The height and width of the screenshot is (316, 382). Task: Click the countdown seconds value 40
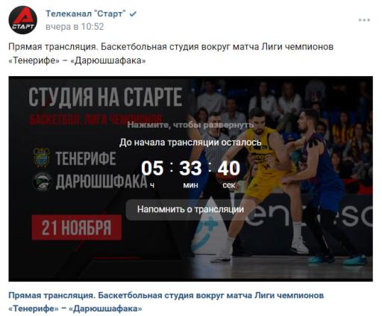pyautogui.click(x=228, y=168)
